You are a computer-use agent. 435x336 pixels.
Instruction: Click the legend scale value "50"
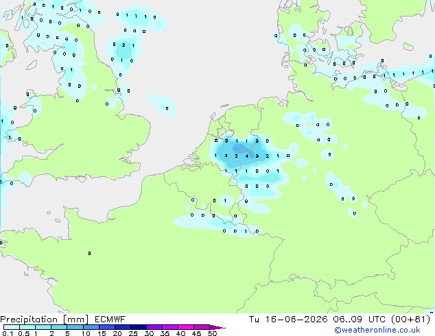tap(212, 333)
